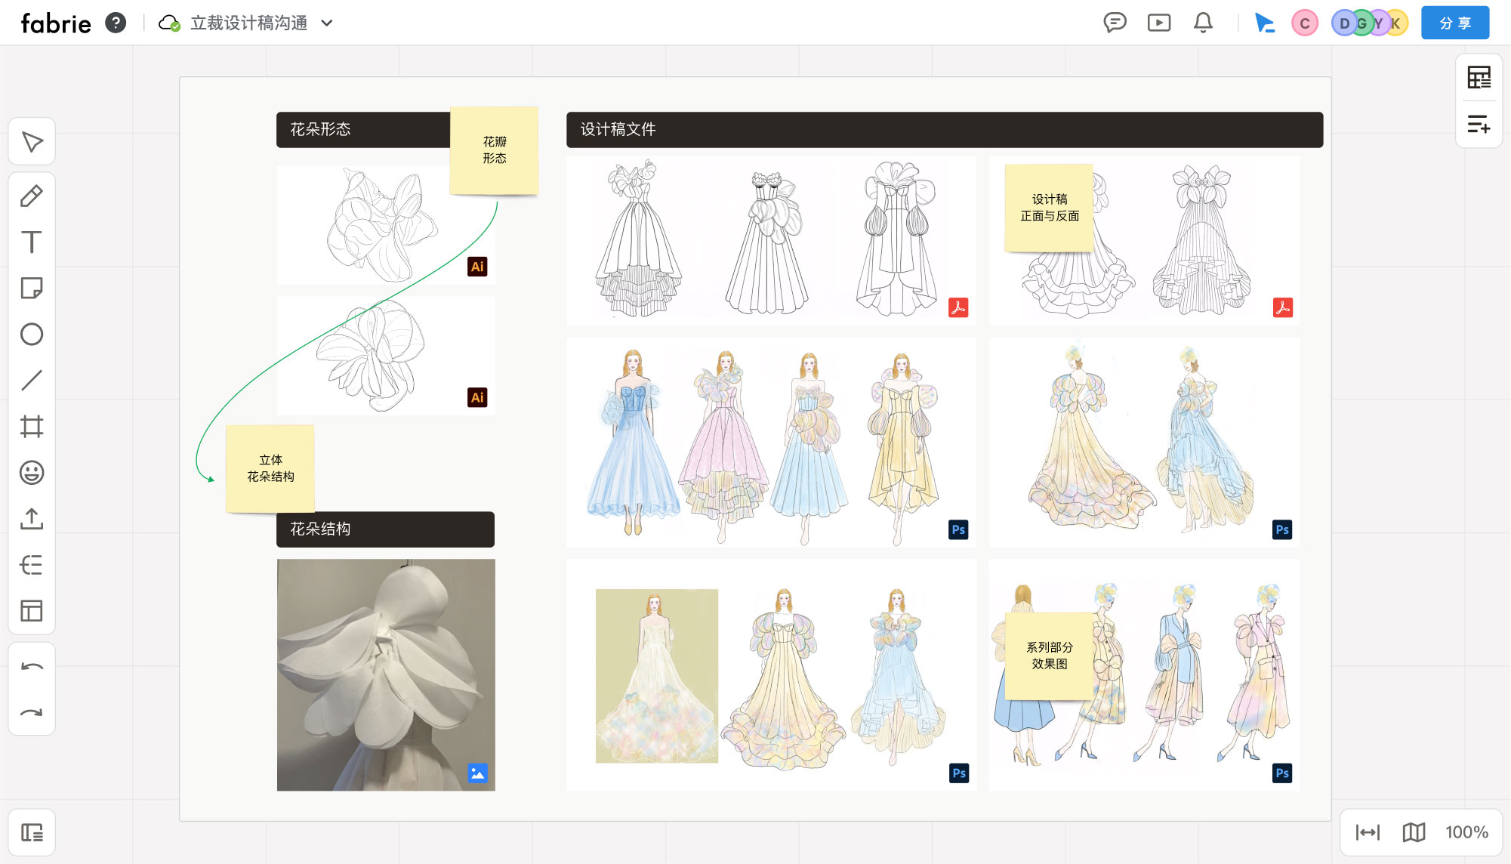Choose the Text tool
This screenshot has width=1511, height=864.
(32, 242)
